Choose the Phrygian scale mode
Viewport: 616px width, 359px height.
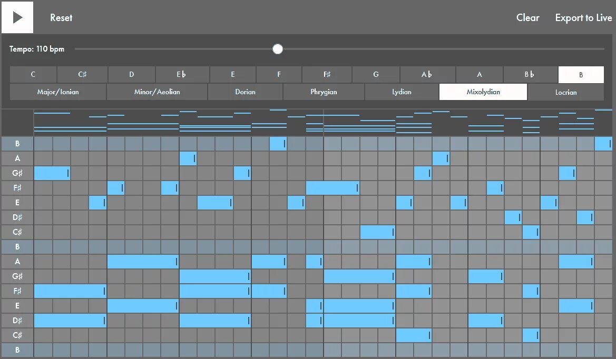pos(324,92)
